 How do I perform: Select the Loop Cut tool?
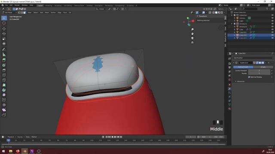click(4, 75)
